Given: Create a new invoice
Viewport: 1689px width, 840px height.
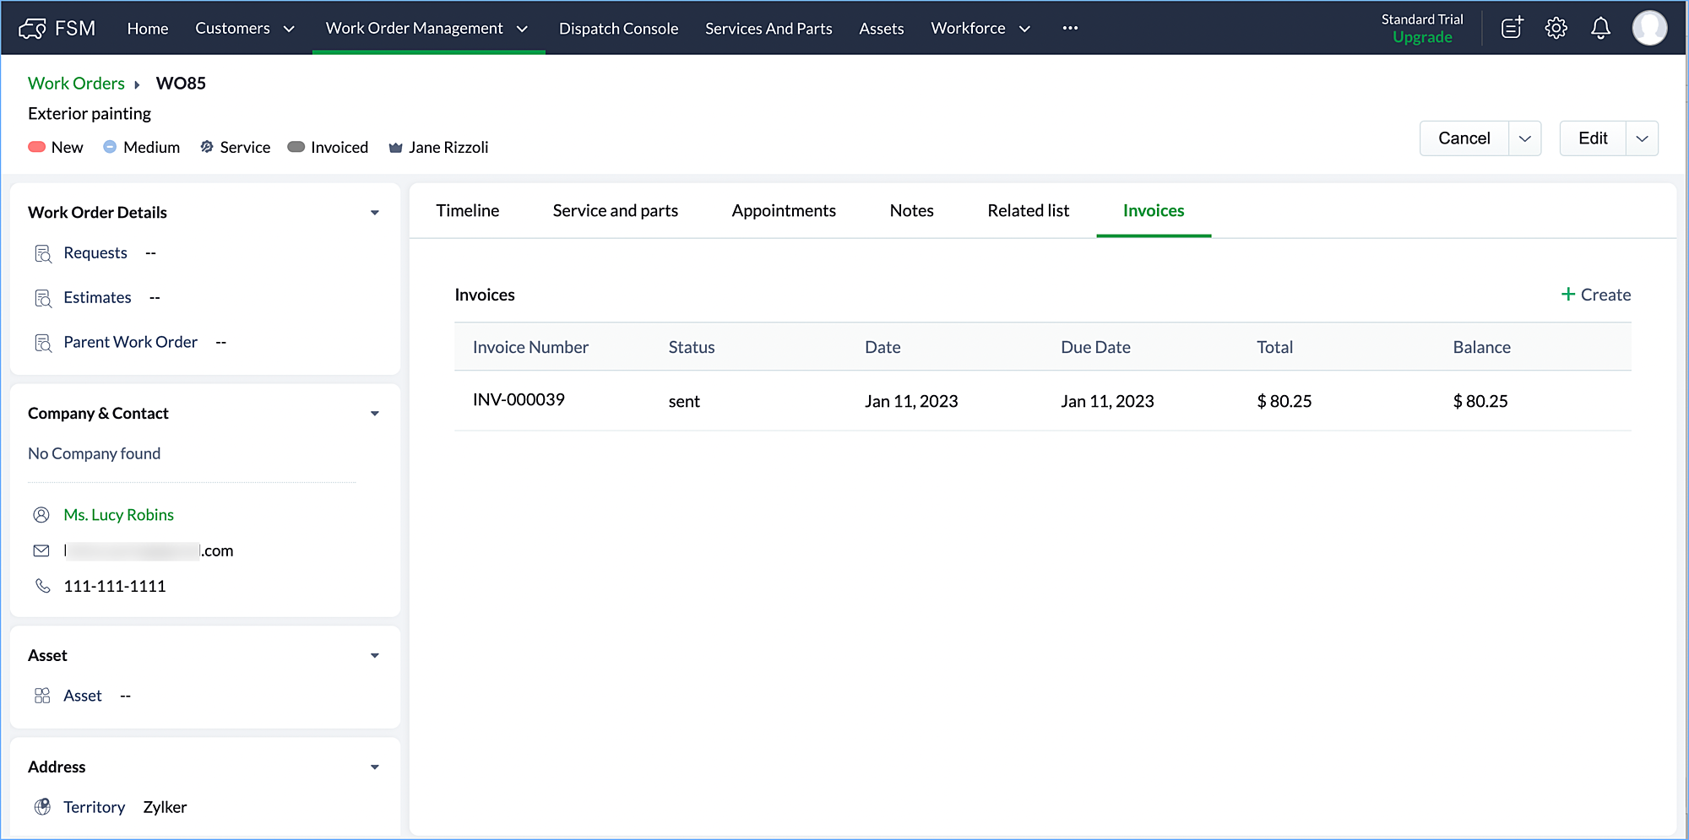Looking at the screenshot, I should pos(1595,295).
